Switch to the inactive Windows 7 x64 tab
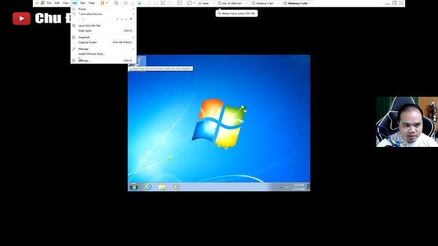Screen dimensions: 438x246 (x=266, y=3)
